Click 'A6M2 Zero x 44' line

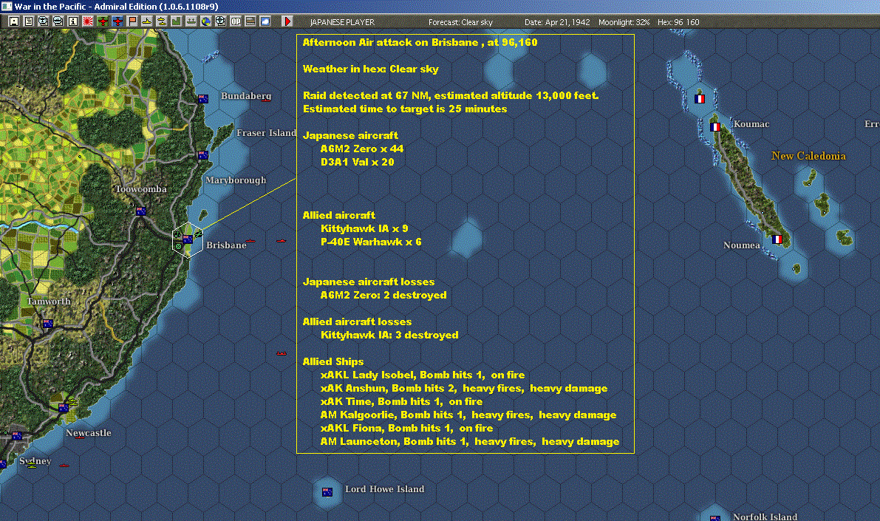coord(362,149)
